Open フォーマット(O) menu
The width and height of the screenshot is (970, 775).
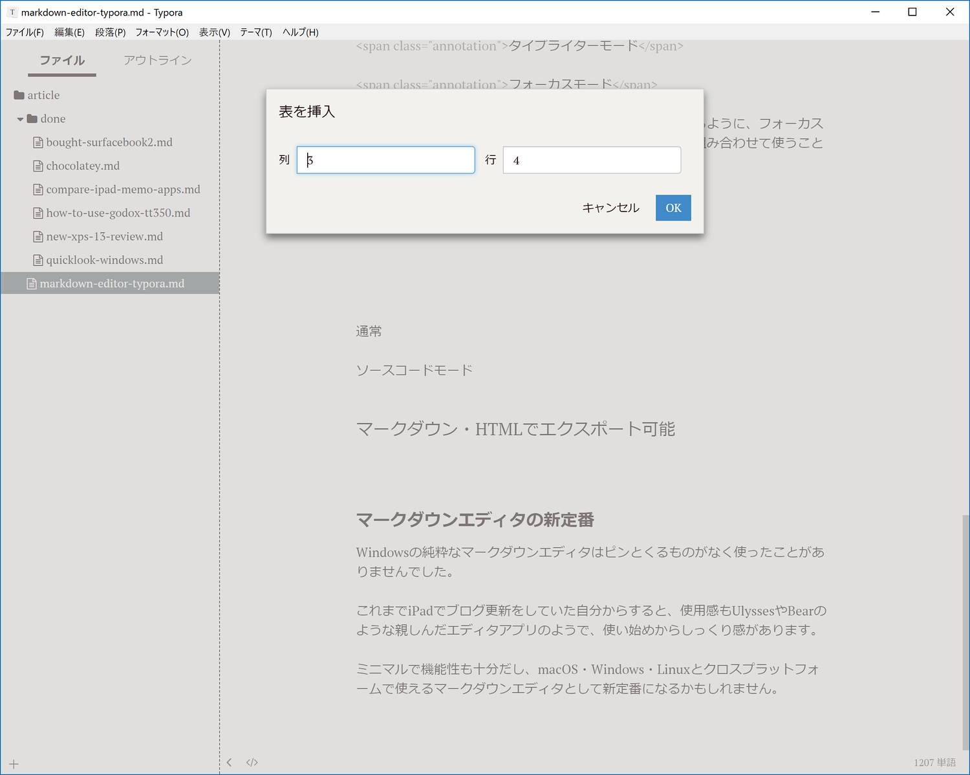(x=162, y=32)
